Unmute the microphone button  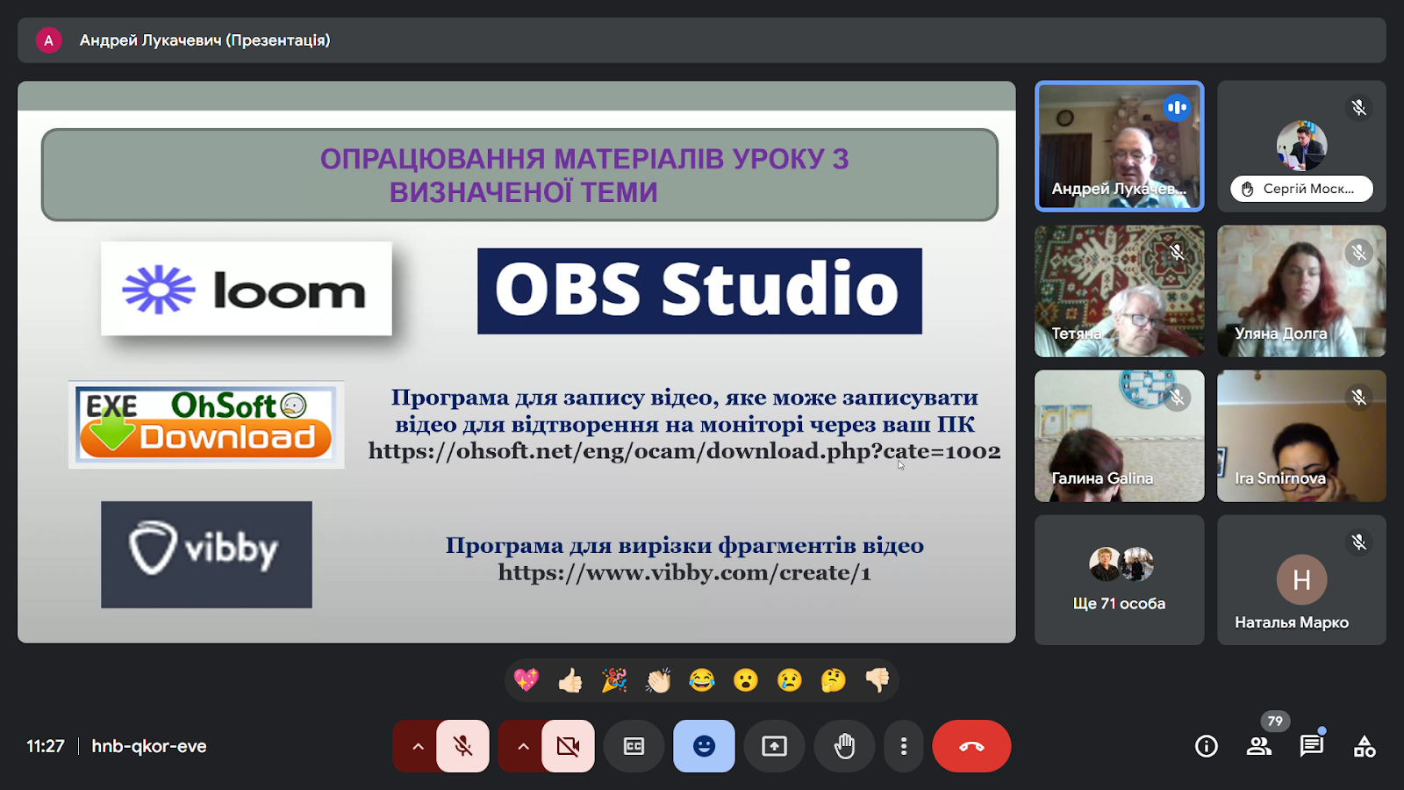pyautogui.click(x=462, y=746)
